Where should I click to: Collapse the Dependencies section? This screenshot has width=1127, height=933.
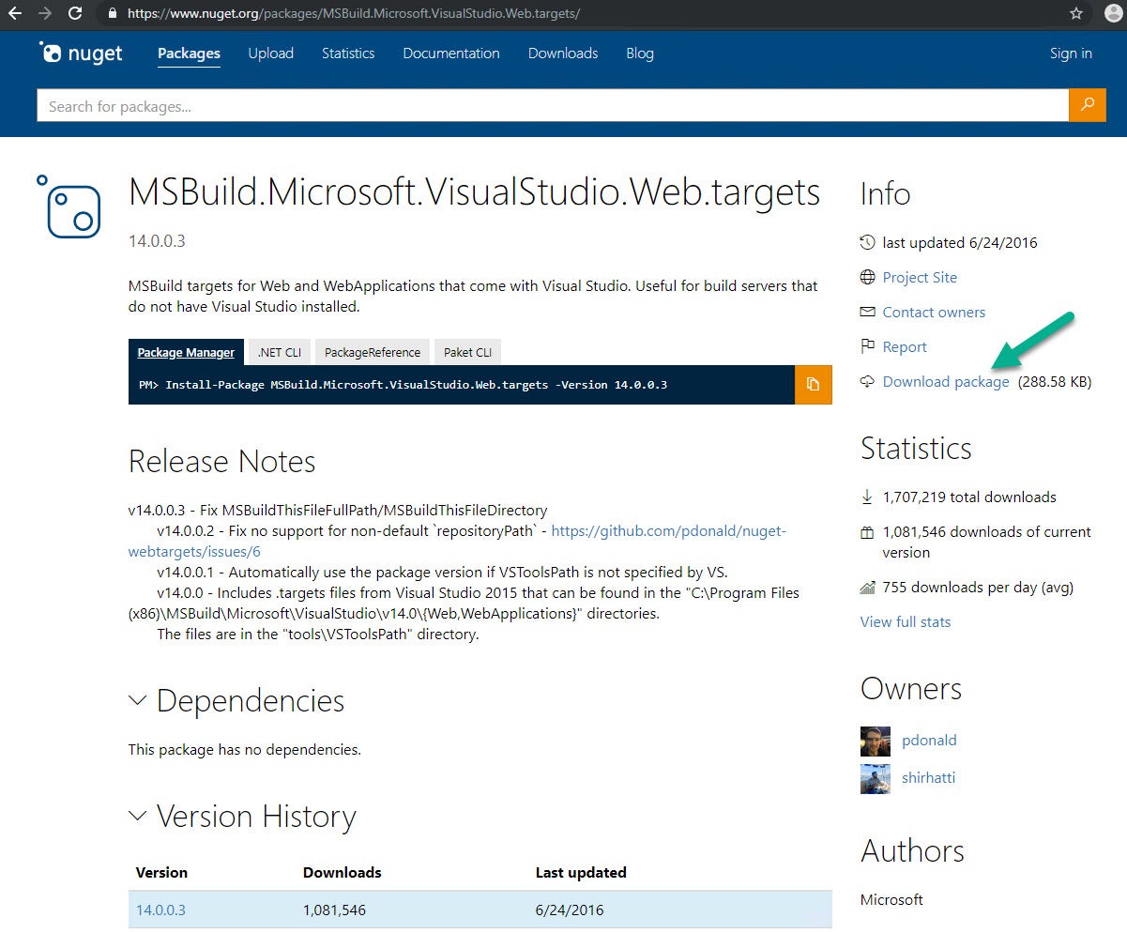coord(137,700)
